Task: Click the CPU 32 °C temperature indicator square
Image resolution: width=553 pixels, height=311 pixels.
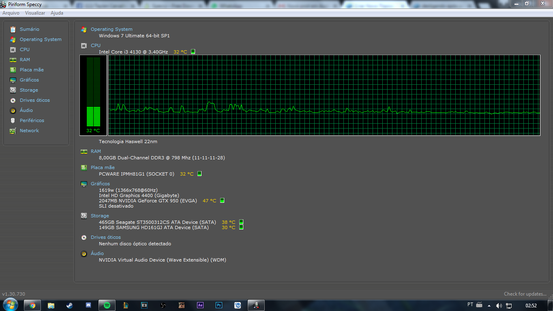Action: point(193,51)
